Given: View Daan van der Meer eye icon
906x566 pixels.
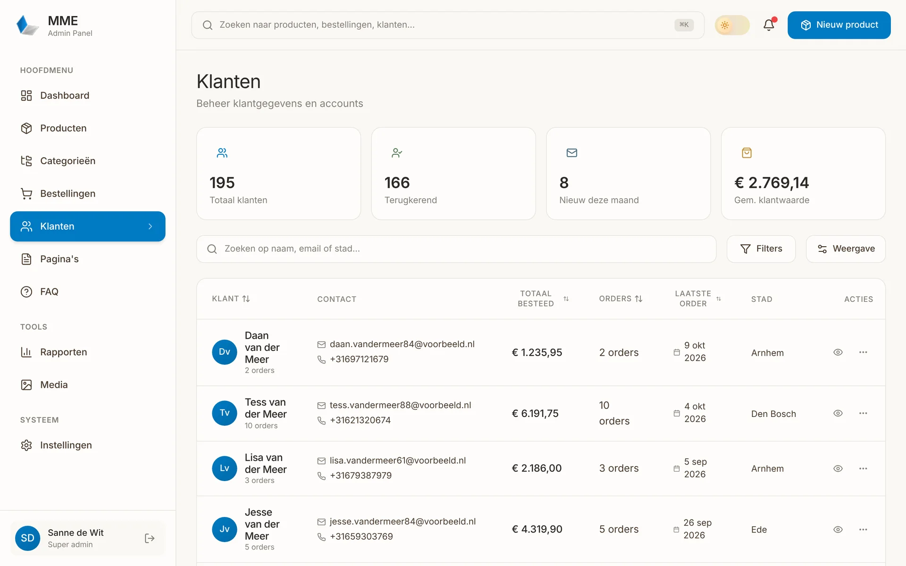Looking at the screenshot, I should point(838,352).
